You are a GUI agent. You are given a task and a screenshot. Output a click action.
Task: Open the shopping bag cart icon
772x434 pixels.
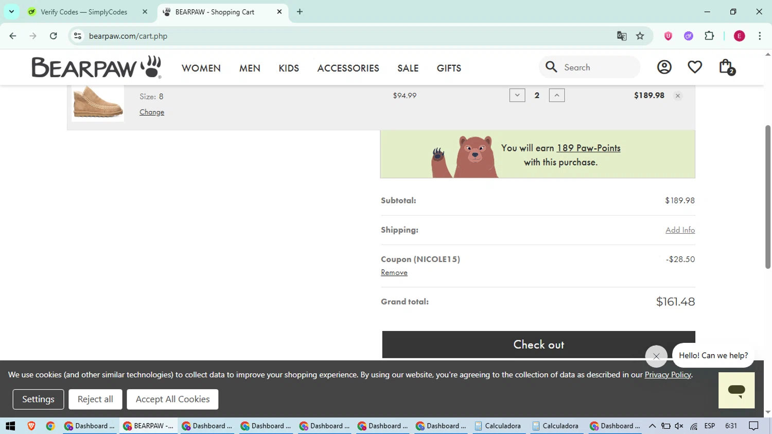(x=727, y=67)
